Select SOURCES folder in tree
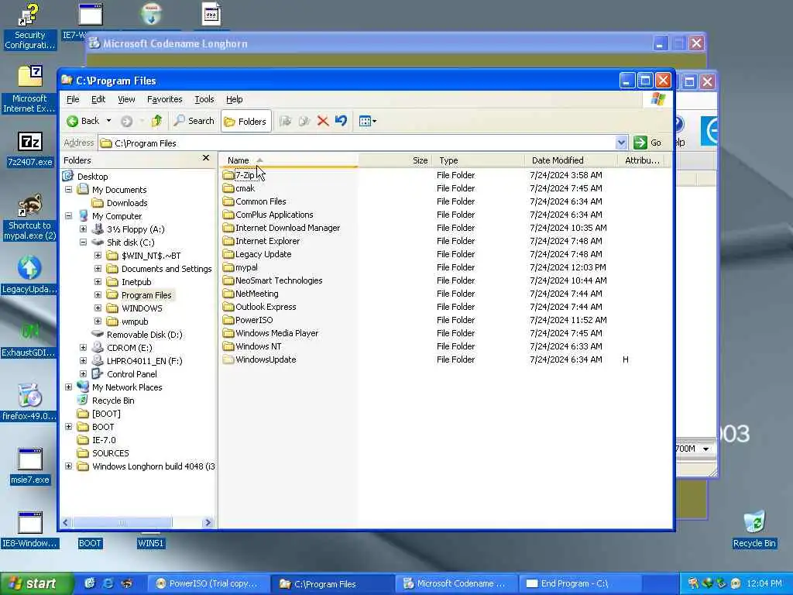The image size is (793, 595). pos(103,452)
